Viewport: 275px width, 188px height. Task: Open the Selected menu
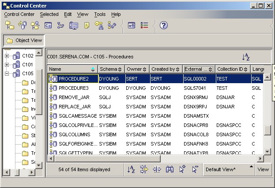click(x=49, y=14)
